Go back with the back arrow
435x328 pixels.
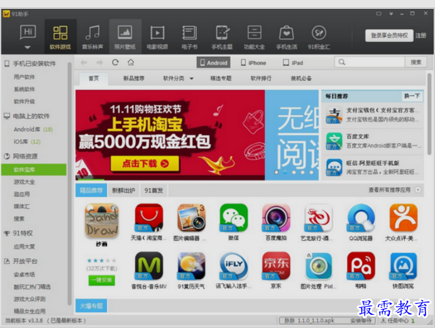(x=84, y=62)
